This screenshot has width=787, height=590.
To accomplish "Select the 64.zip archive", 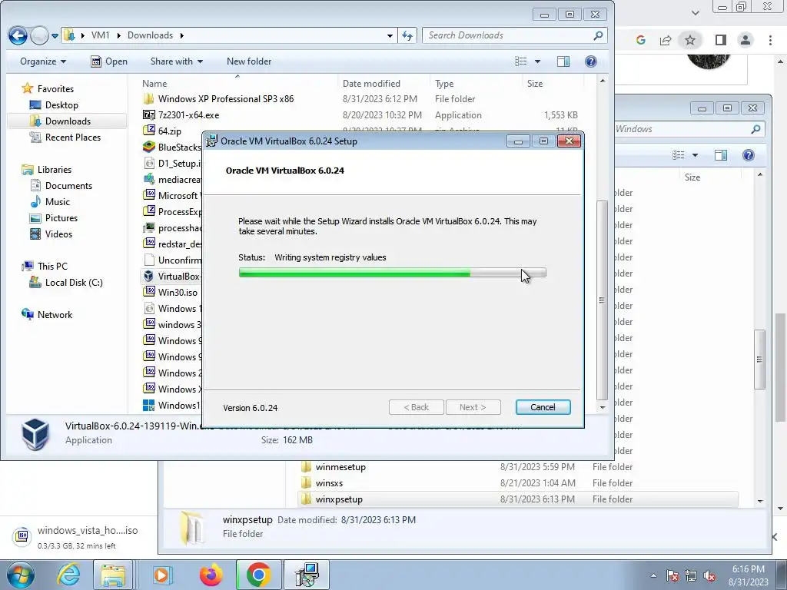I will coord(170,131).
